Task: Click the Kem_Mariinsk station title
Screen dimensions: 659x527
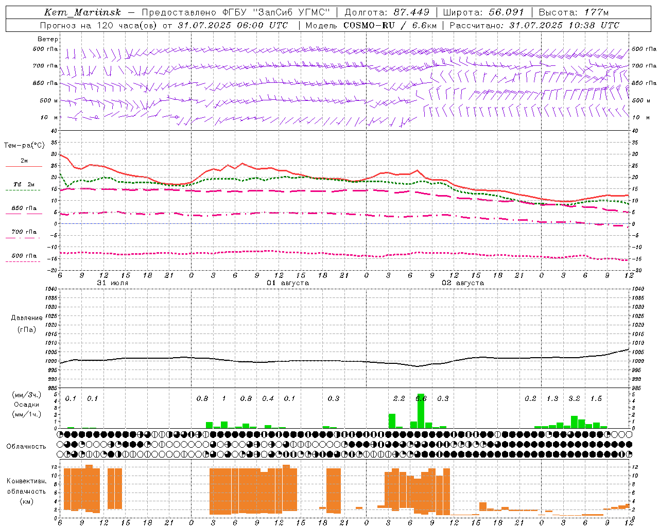Action: pos(83,12)
